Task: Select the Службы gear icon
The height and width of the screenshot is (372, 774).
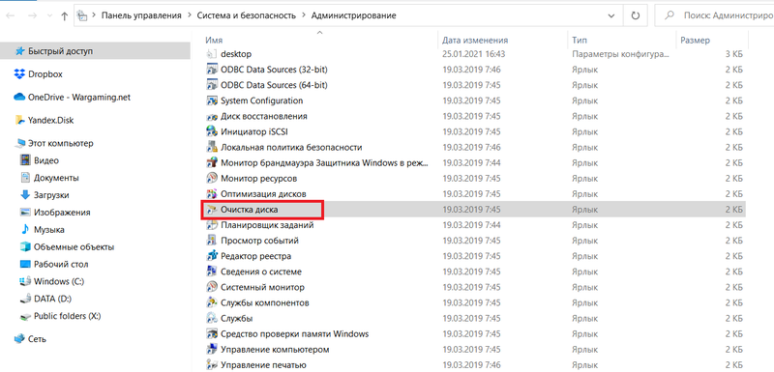Action: 211,318
